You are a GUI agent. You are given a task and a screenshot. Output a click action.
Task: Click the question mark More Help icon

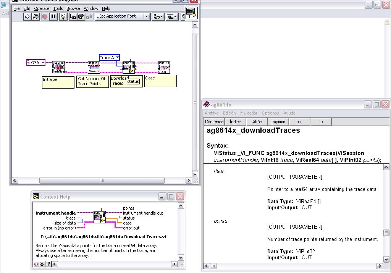[x=48, y=264]
